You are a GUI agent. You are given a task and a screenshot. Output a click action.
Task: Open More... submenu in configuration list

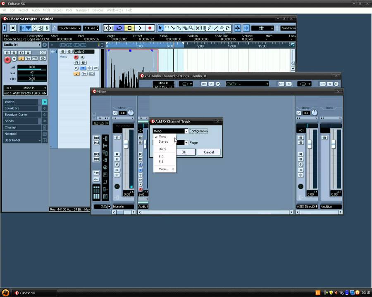point(165,169)
